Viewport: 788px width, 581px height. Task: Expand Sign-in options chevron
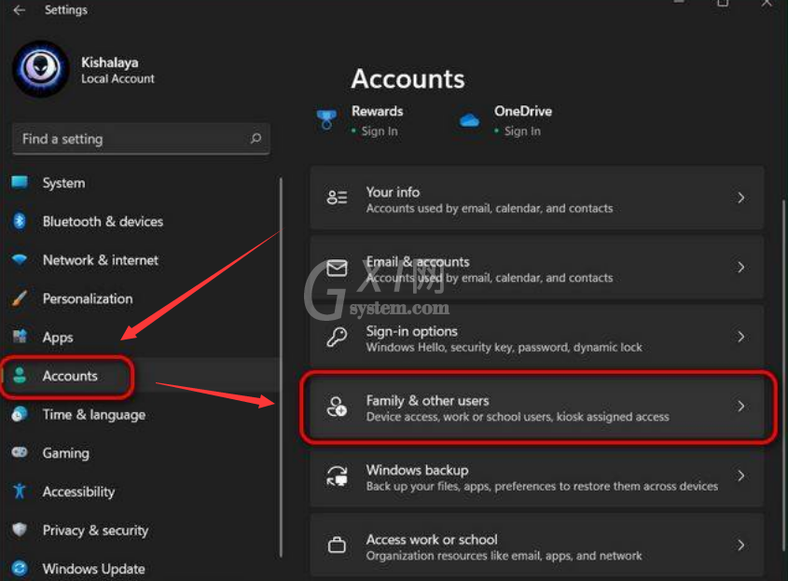pyautogui.click(x=740, y=337)
